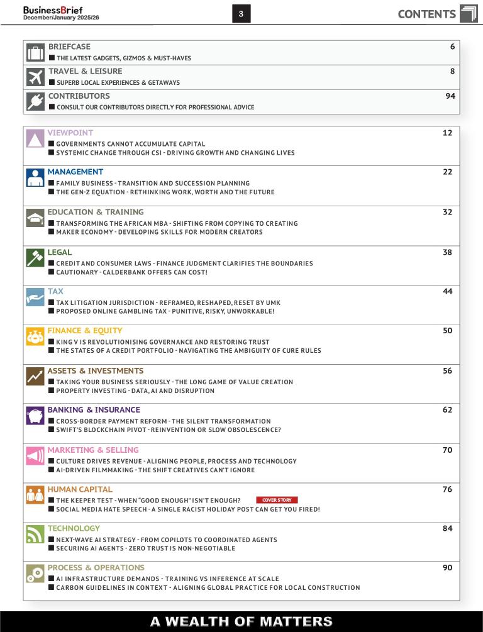Click the Technology RSS feed icon
The width and height of the screenshot is (483, 632).
[x=35, y=534]
